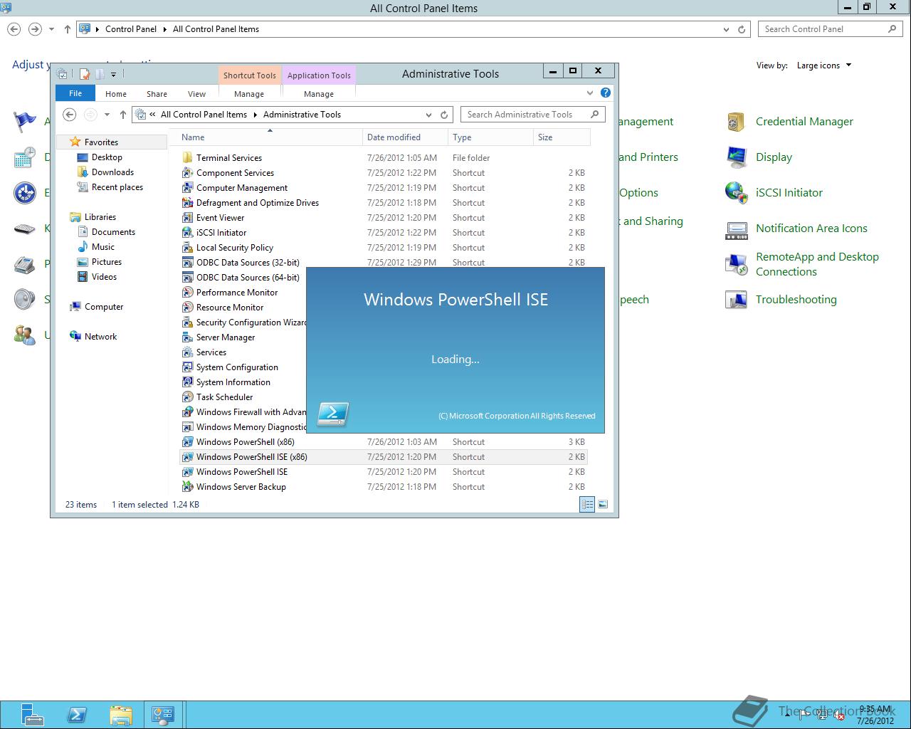The image size is (911, 729).
Task: Select Computer in the navigation pane
Action: pyautogui.click(x=104, y=307)
